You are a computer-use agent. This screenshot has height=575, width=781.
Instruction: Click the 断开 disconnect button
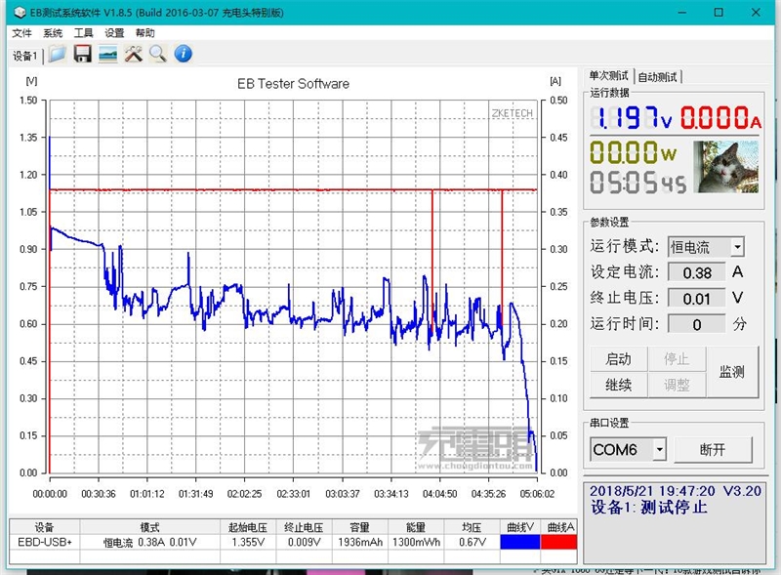(x=713, y=450)
